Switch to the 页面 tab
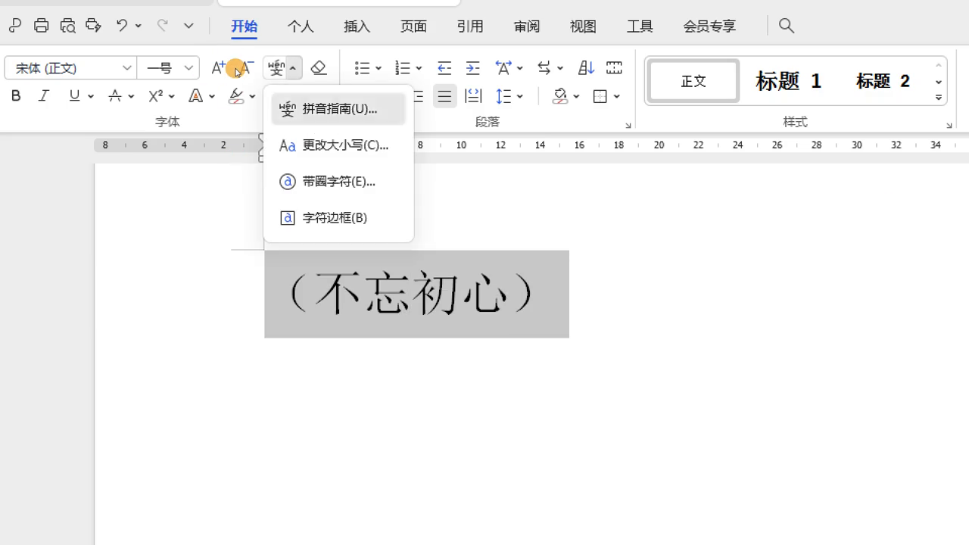 click(x=413, y=26)
